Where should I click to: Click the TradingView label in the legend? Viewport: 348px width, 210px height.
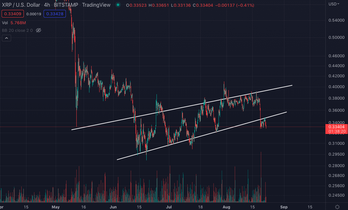(x=96, y=5)
